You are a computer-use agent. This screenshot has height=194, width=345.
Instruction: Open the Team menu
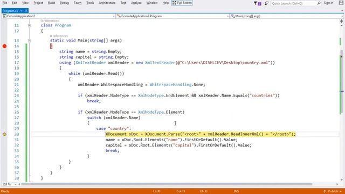(x=78, y=3)
